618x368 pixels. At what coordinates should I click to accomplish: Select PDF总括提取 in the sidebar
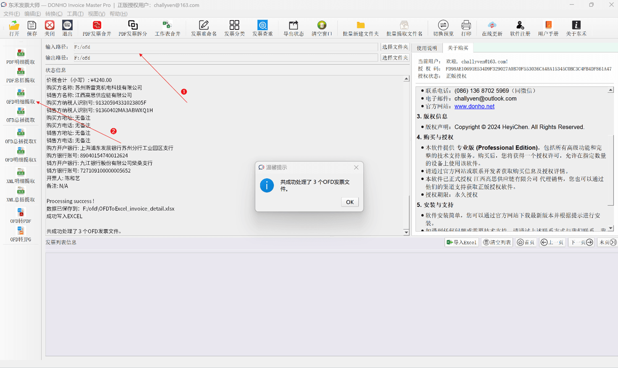coord(21,75)
